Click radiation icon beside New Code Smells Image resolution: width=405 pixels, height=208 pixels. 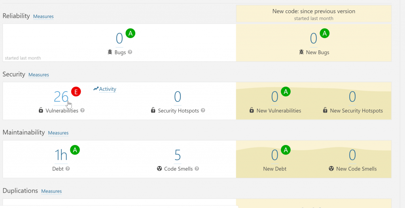point(331,169)
